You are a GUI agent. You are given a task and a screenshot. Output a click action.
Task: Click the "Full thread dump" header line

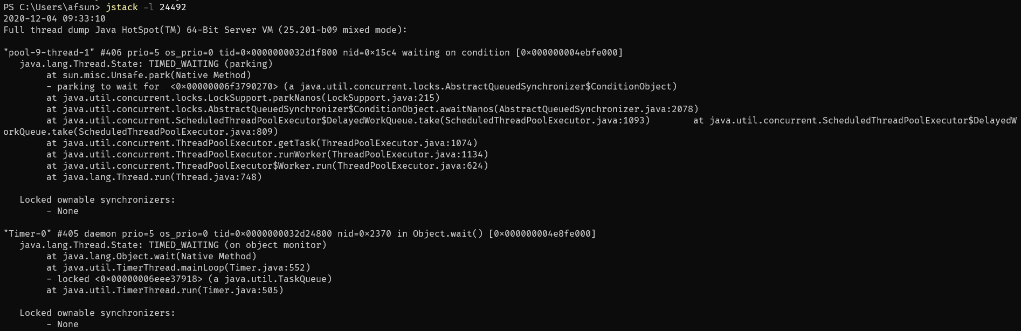[205, 30]
